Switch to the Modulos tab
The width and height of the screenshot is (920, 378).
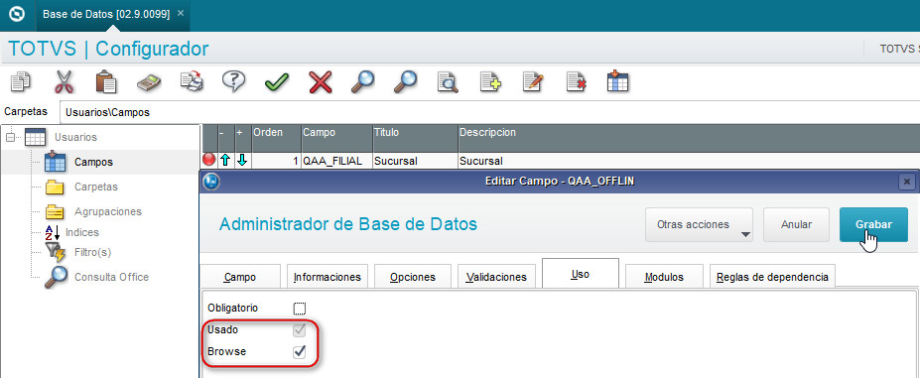pos(664,277)
